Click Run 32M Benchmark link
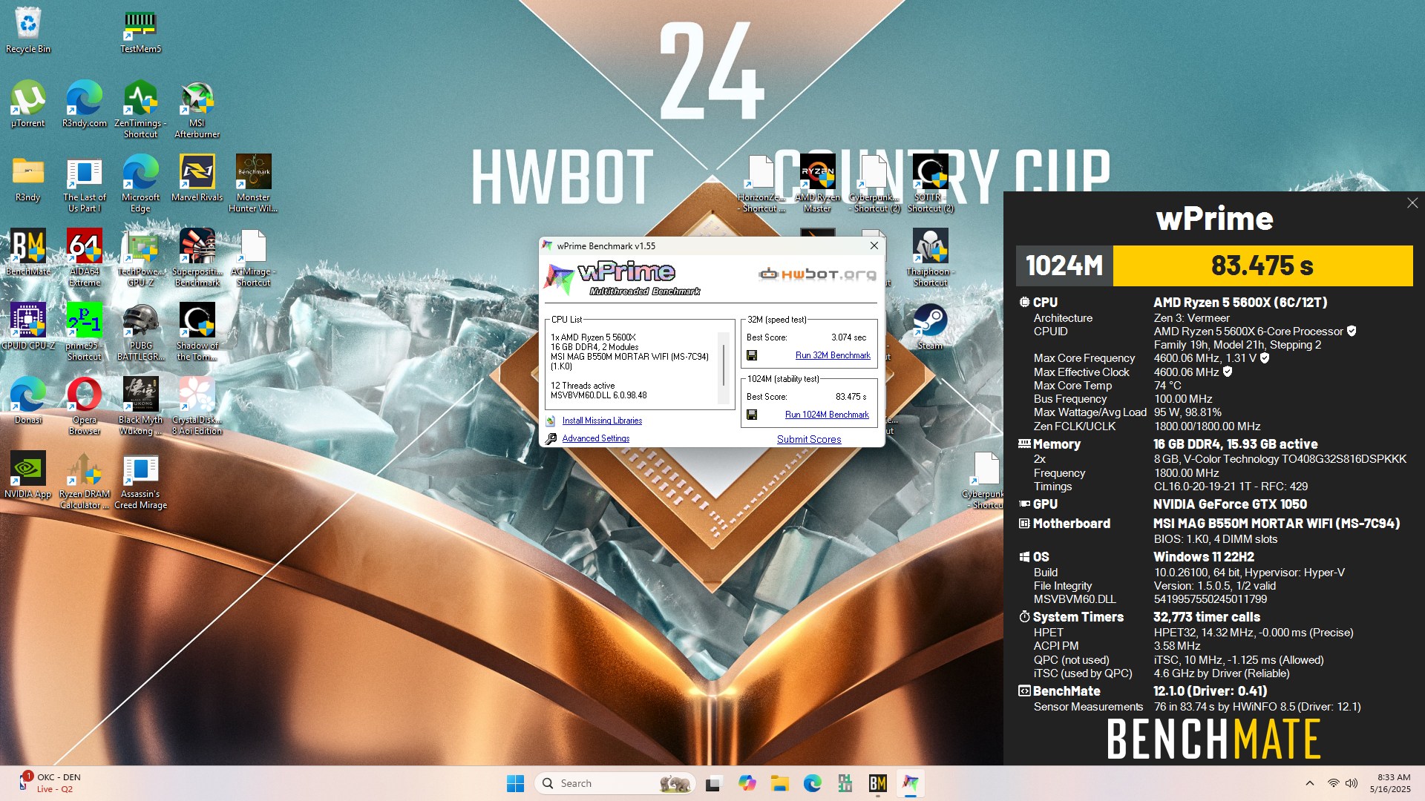 (x=833, y=355)
